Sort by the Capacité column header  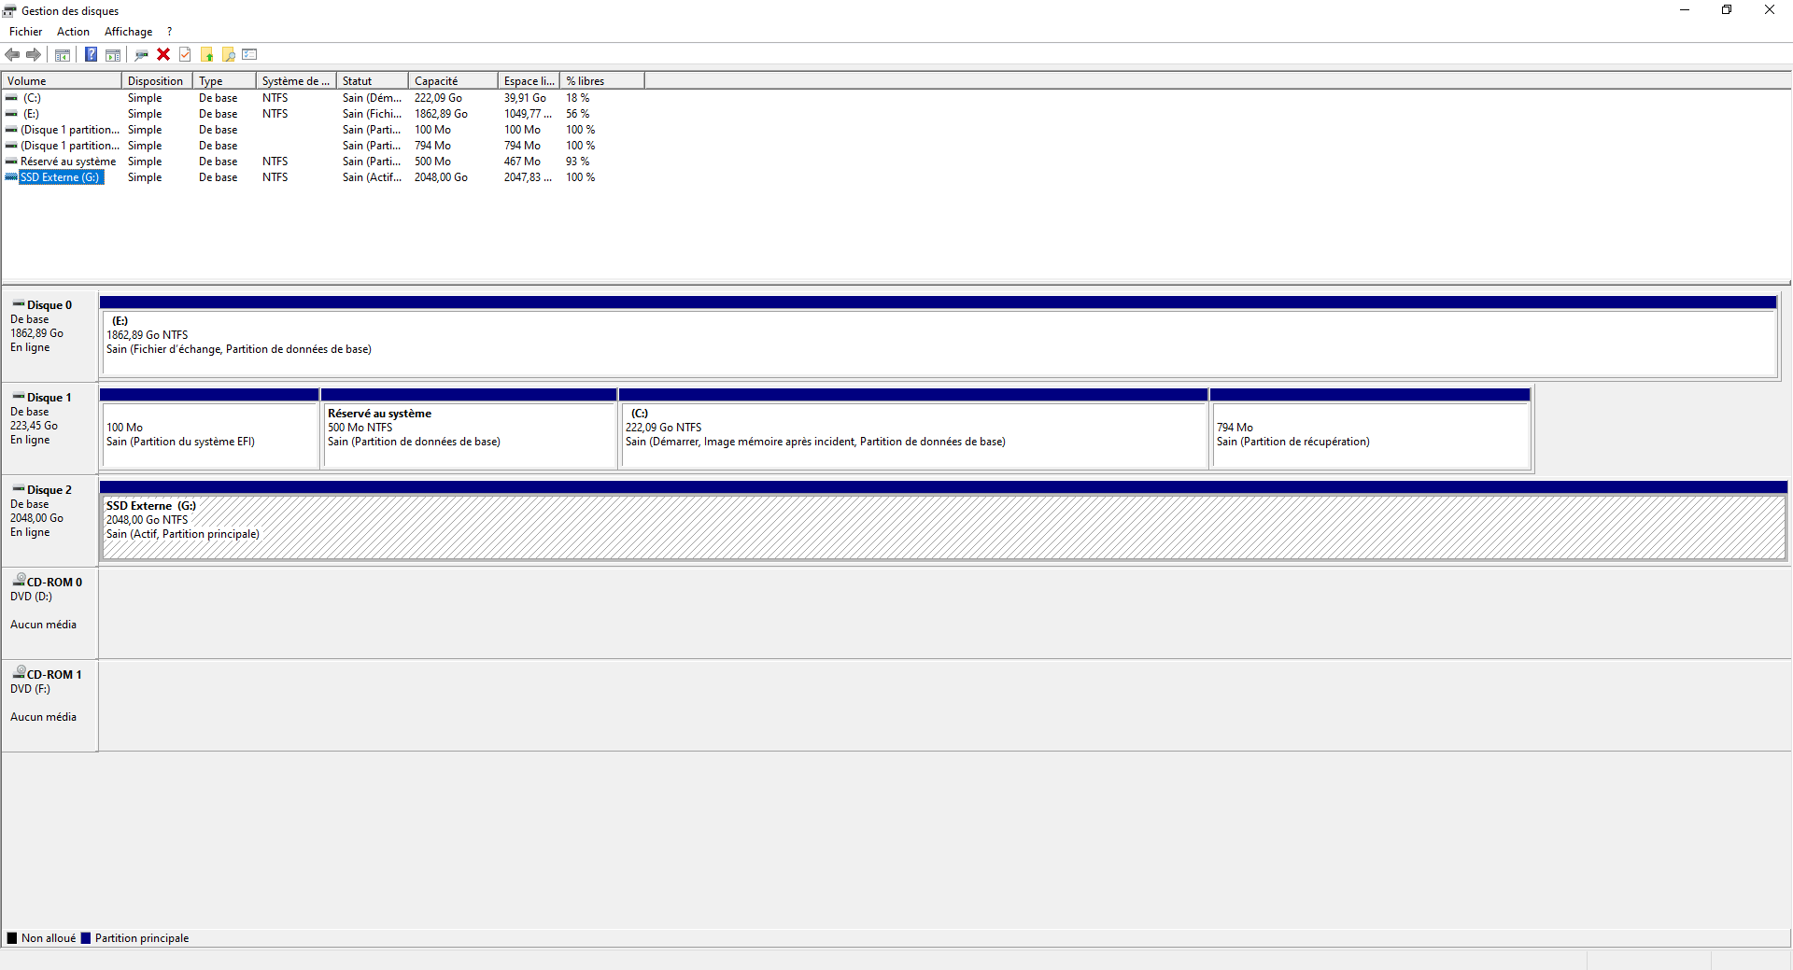[x=453, y=81]
